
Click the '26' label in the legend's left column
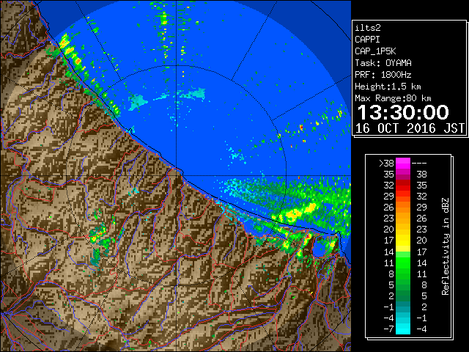389,208
